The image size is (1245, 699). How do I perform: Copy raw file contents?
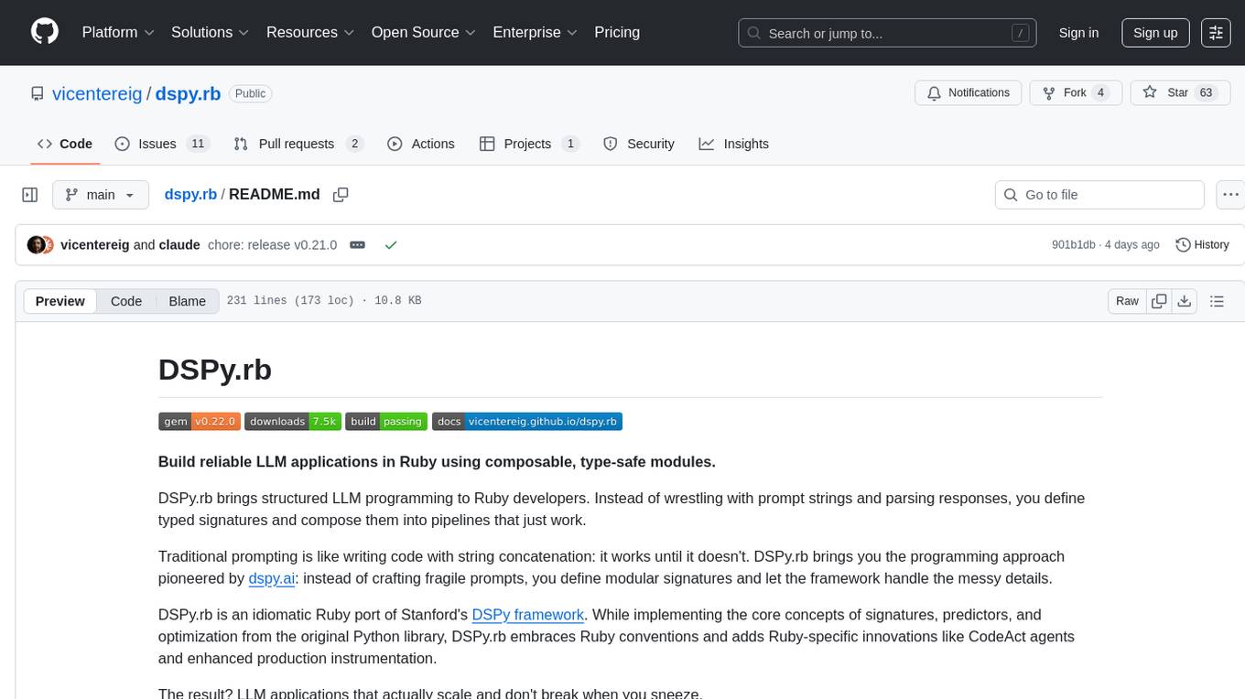(x=1159, y=301)
